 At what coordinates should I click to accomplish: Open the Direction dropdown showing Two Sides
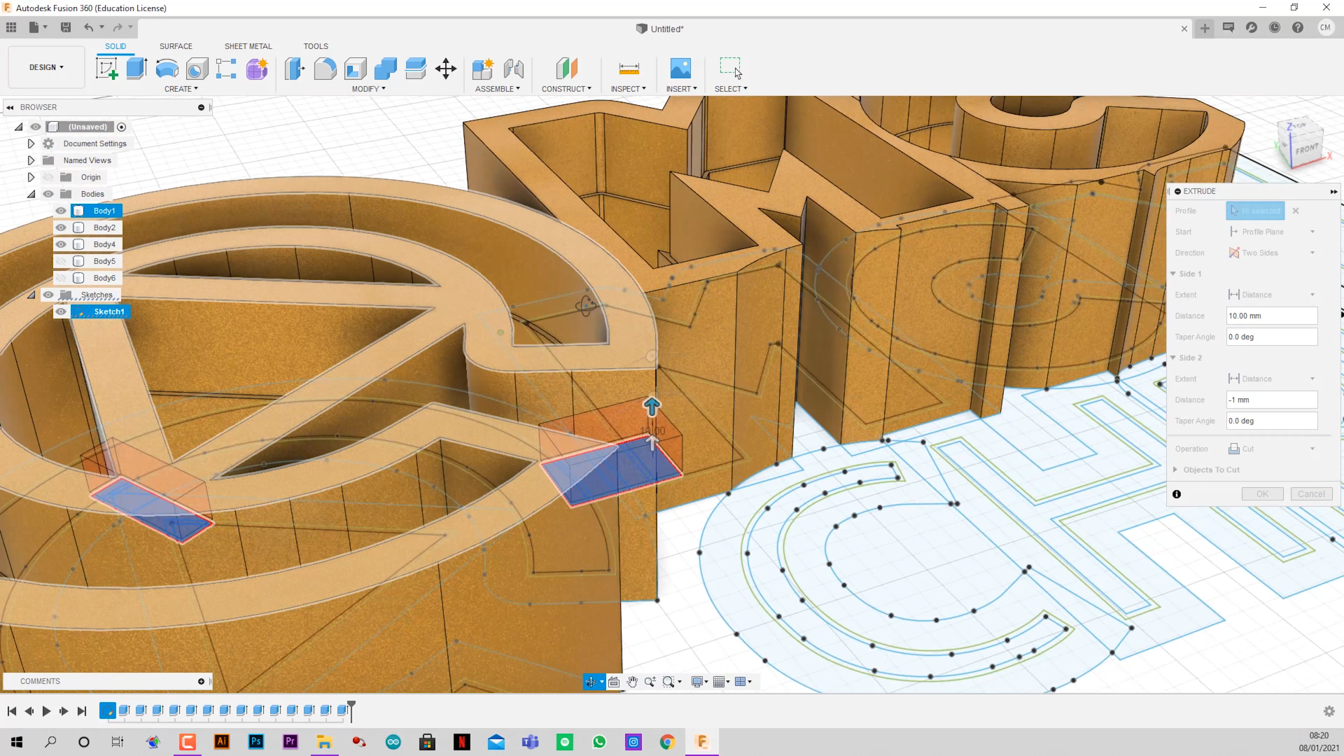[1271, 253]
